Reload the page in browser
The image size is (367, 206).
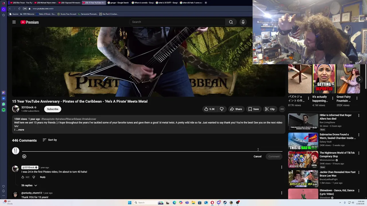19,9
